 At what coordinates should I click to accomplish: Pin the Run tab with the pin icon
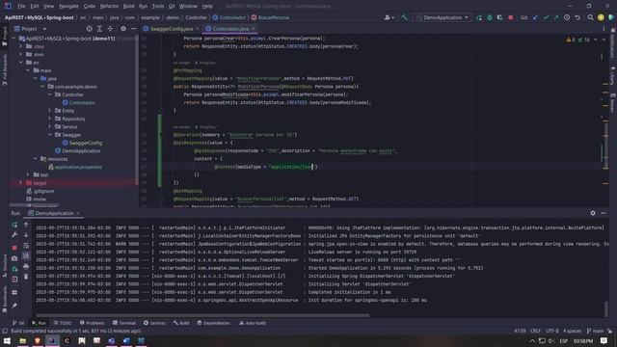click(x=14, y=306)
